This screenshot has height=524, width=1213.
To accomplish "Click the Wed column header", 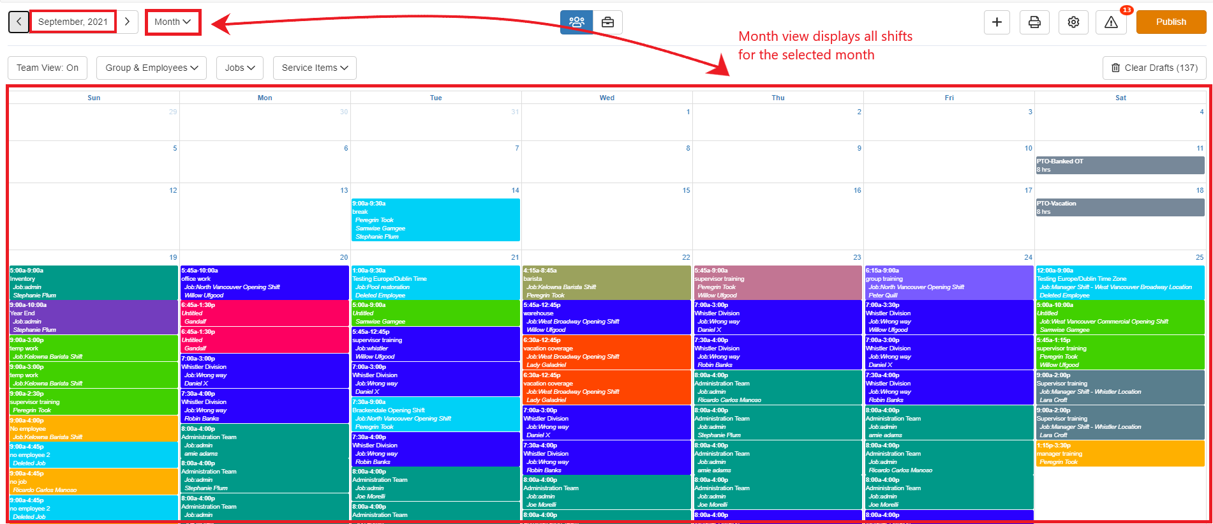I will 607,98.
